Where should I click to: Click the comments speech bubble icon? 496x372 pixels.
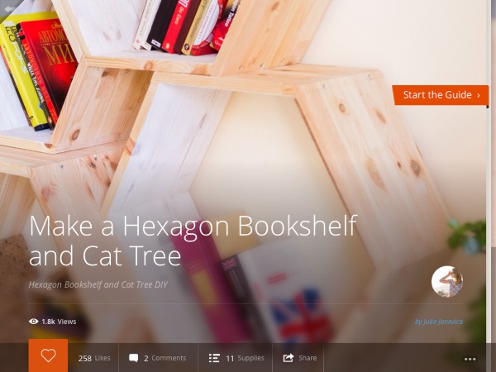click(x=133, y=358)
